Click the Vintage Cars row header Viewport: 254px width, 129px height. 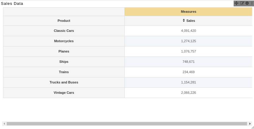(64, 93)
